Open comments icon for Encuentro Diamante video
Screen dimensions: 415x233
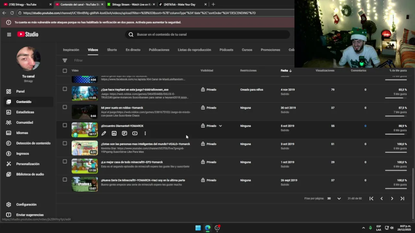(124, 133)
